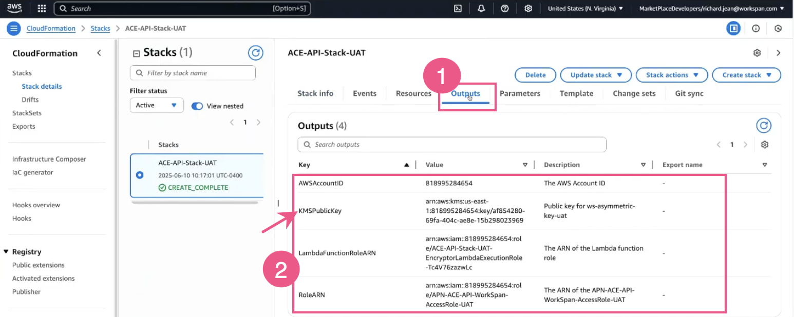Open the help question mark icon
Viewport: 794px width, 317px height.
[505, 9]
